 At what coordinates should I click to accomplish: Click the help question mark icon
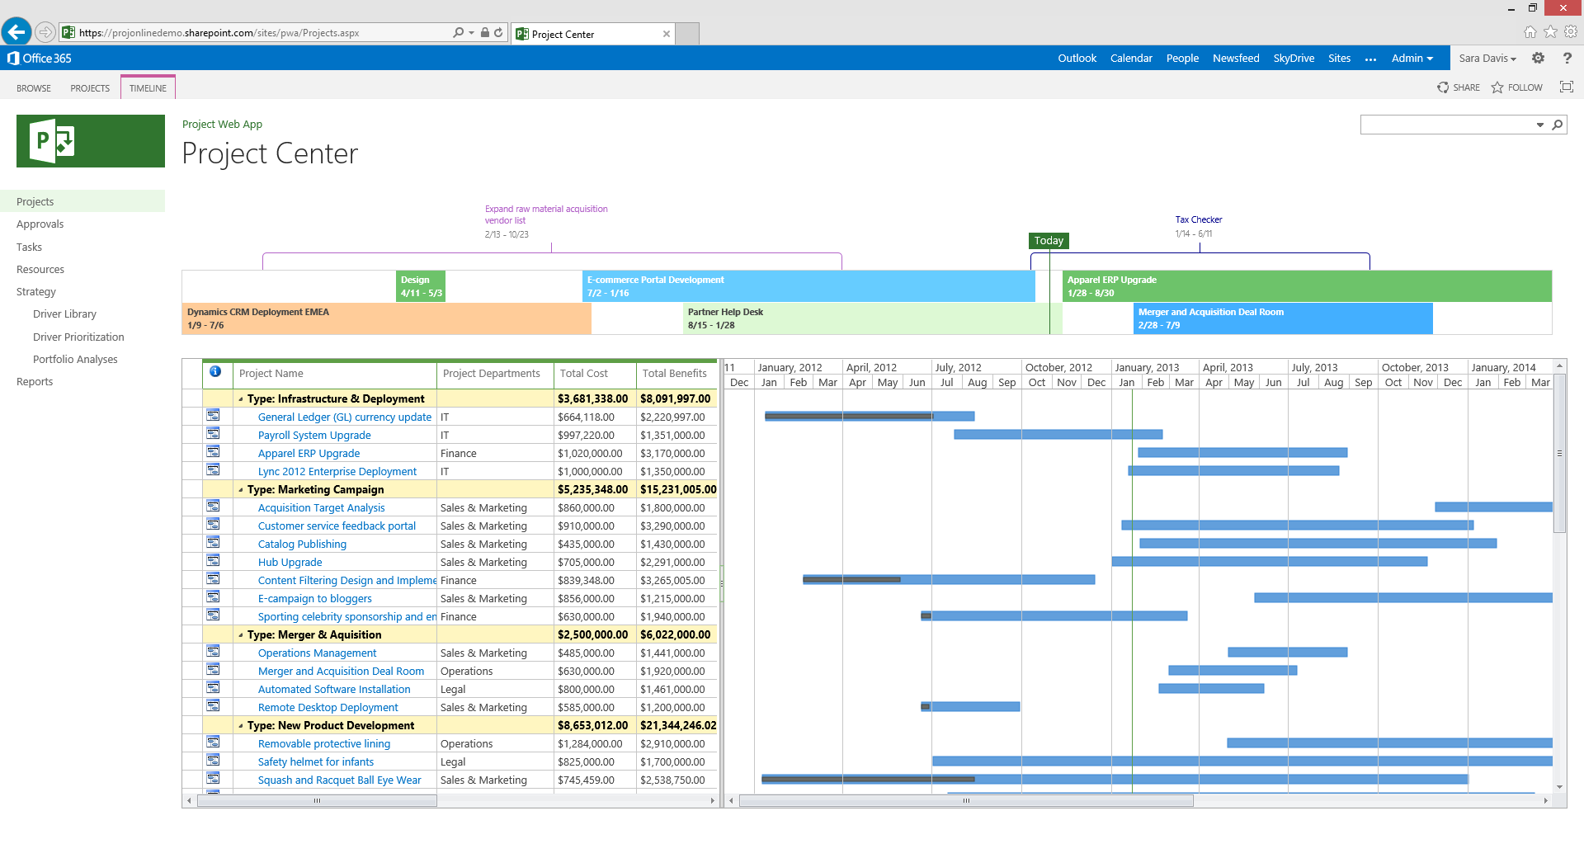click(1567, 59)
